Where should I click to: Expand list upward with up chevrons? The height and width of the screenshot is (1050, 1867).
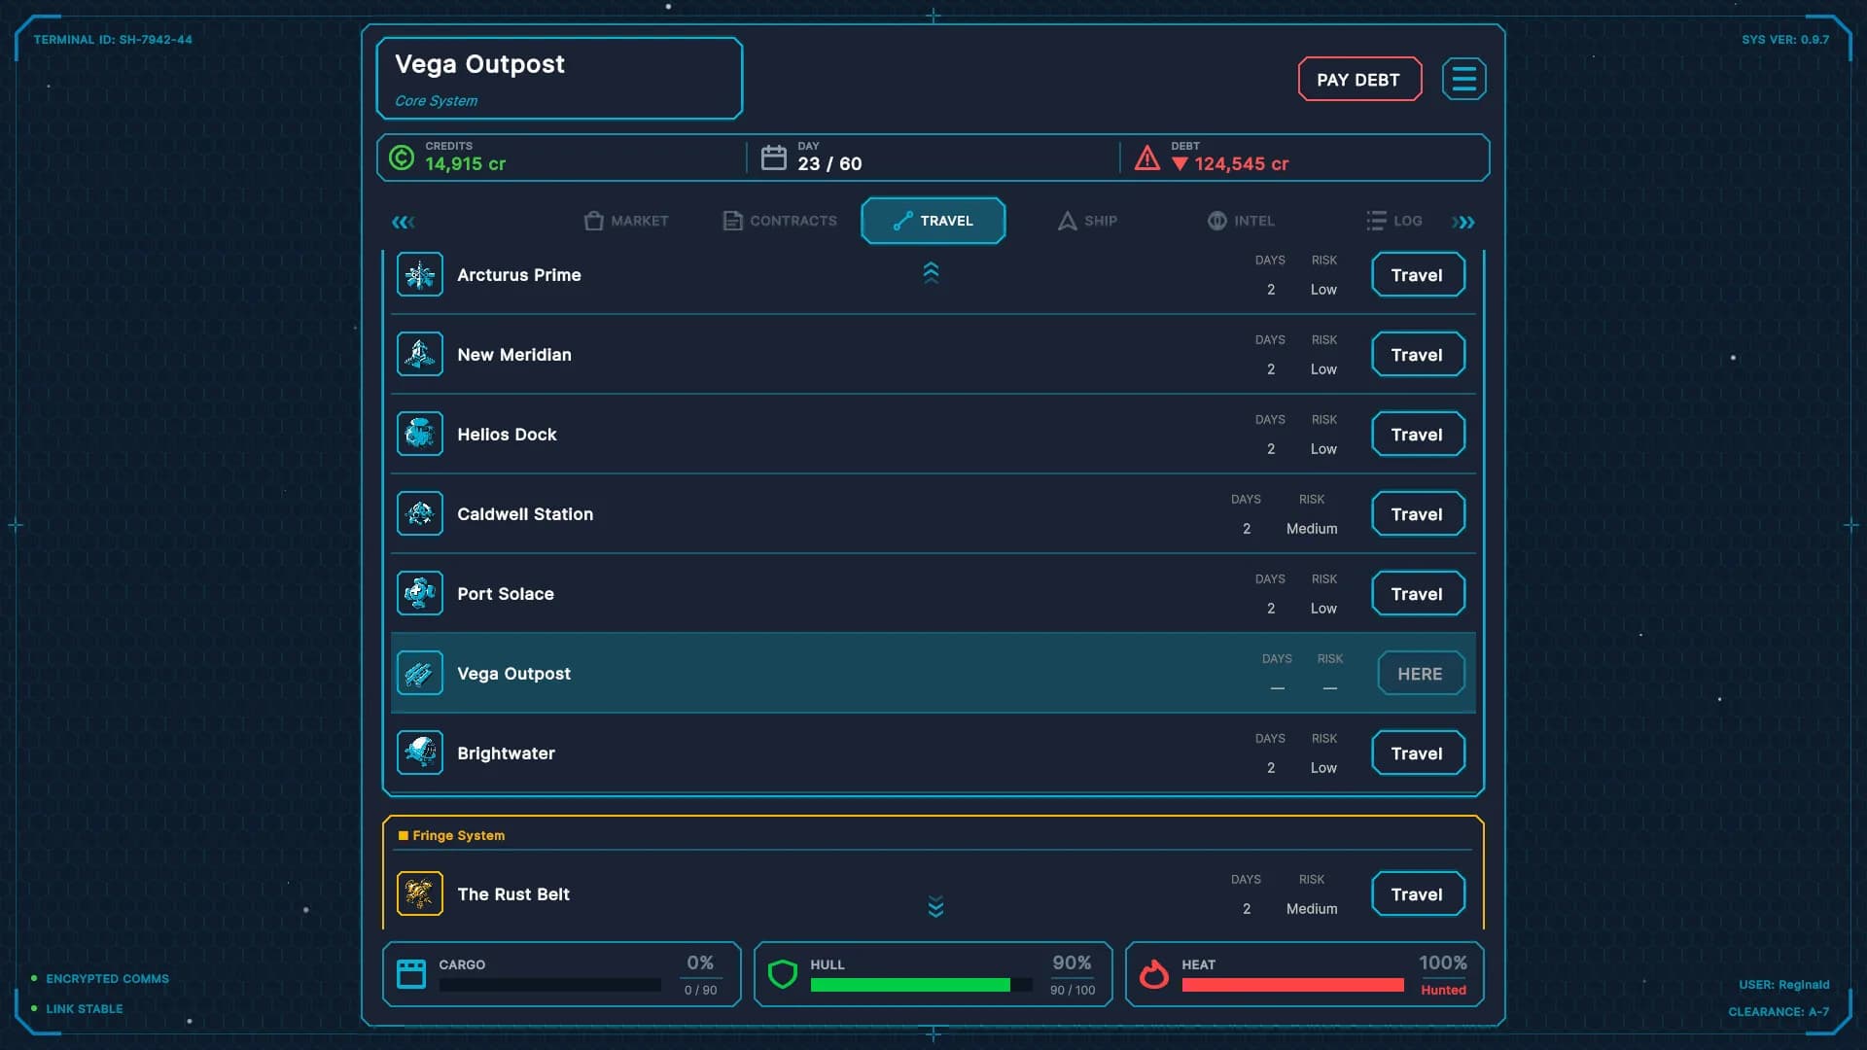(931, 273)
